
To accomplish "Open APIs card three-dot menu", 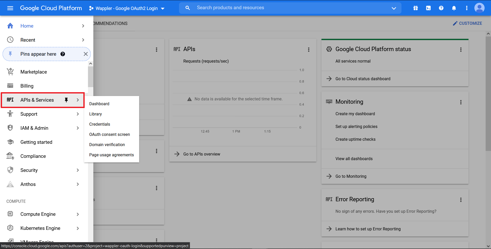I will tap(309, 50).
